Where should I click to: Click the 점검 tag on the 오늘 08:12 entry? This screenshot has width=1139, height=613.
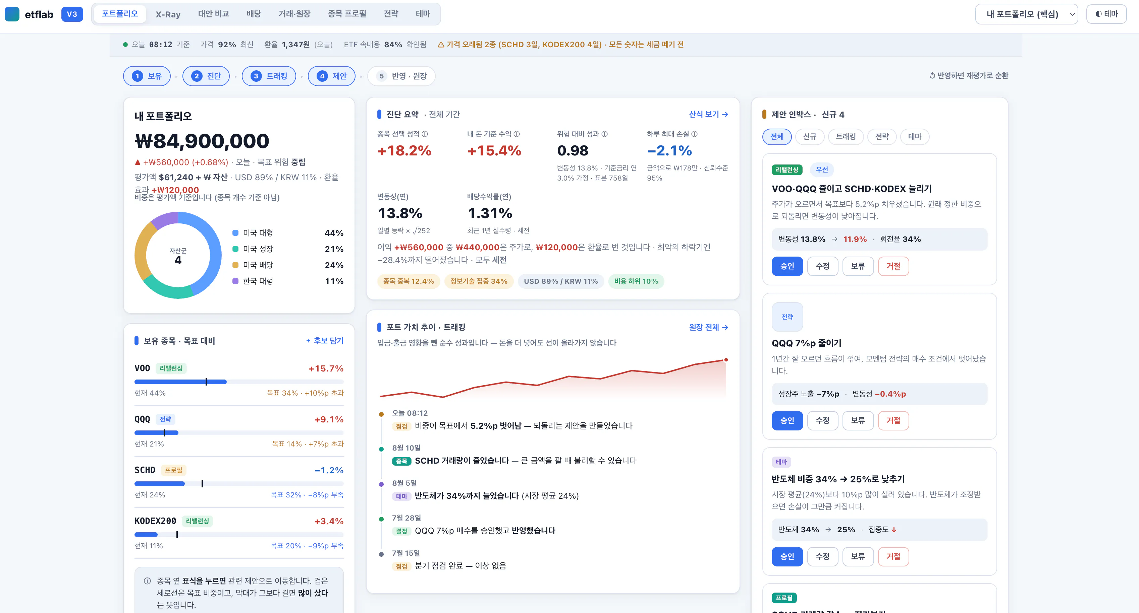pos(401,426)
